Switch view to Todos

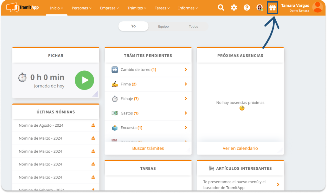[193, 27]
